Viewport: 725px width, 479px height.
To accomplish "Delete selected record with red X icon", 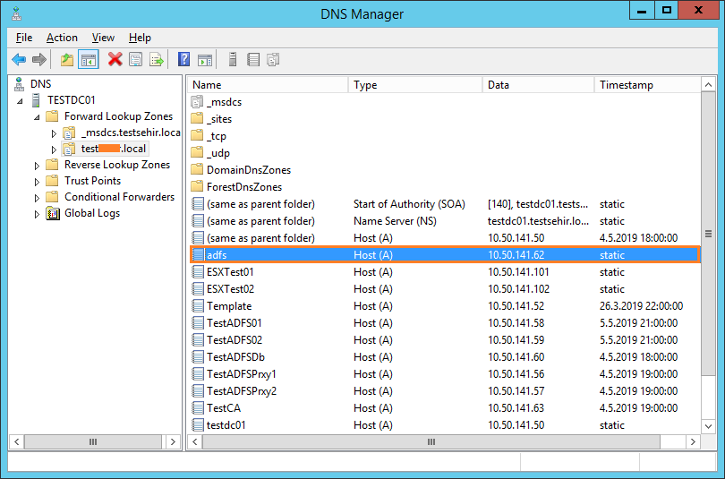I will 115,59.
